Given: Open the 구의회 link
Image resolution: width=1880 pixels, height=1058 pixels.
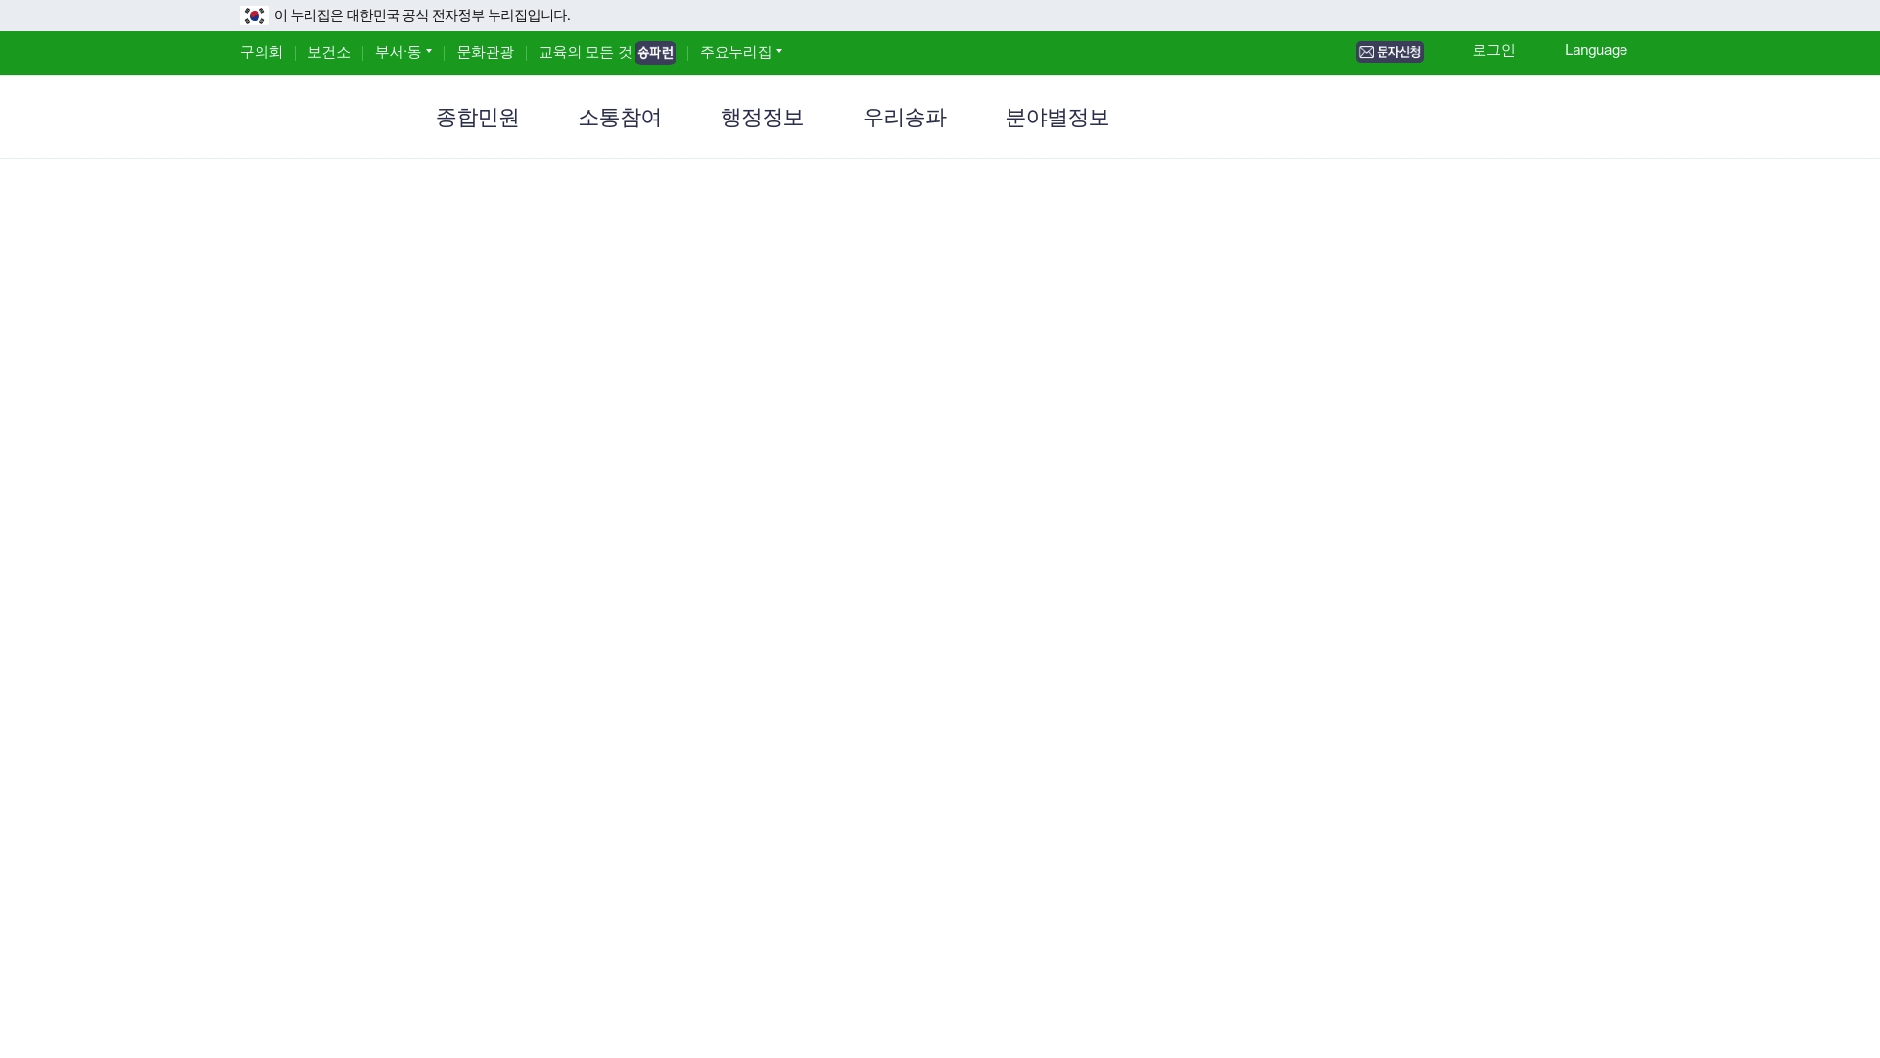Looking at the screenshot, I should click(x=261, y=53).
